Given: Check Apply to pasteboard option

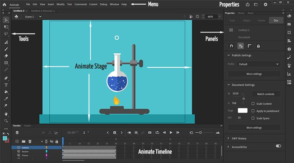Looking at the screenshot, I should (253, 111).
